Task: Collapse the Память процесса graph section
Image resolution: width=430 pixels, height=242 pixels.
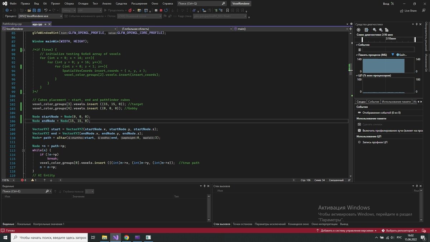Action: pos(357,54)
